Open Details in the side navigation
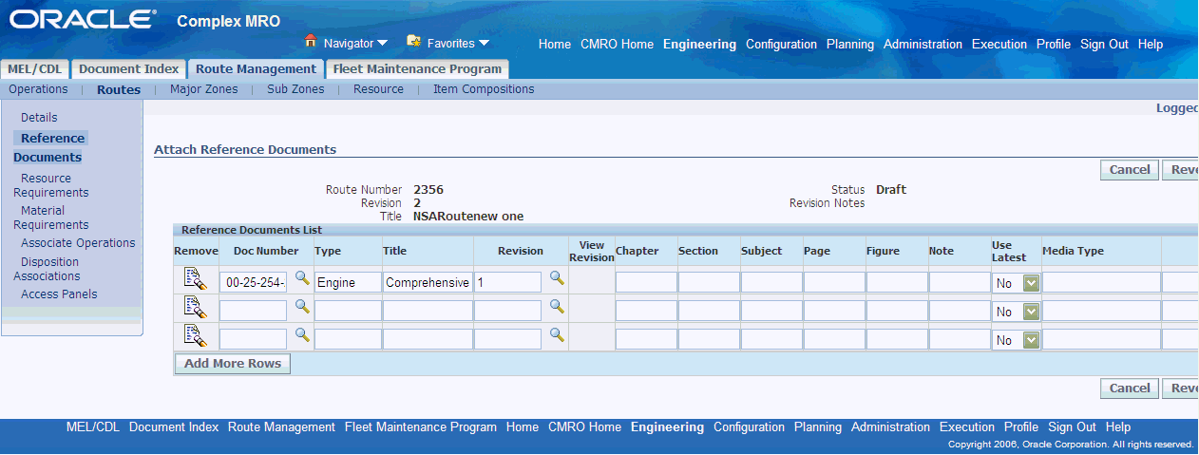 click(x=39, y=118)
